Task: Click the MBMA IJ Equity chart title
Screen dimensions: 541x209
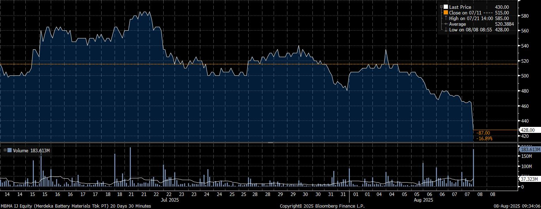Action: point(76,206)
